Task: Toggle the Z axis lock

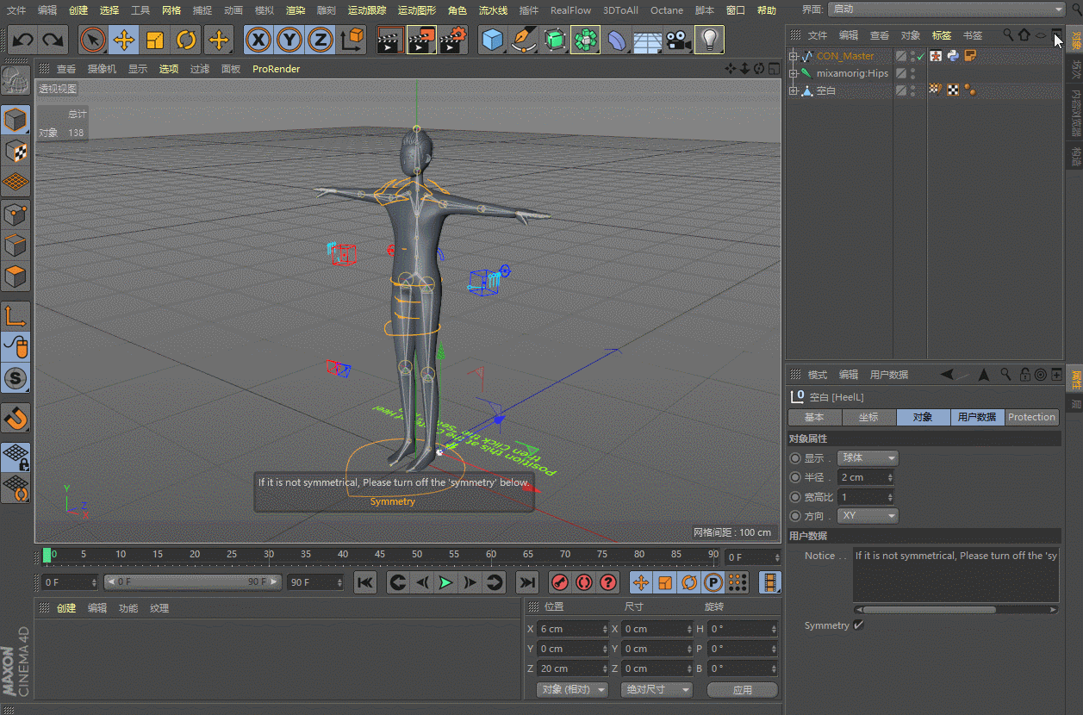Action: coord(321,40)
